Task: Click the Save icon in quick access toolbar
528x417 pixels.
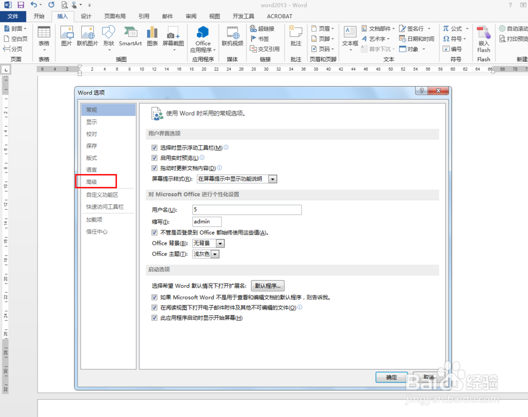Action: [x=21, y=5]
